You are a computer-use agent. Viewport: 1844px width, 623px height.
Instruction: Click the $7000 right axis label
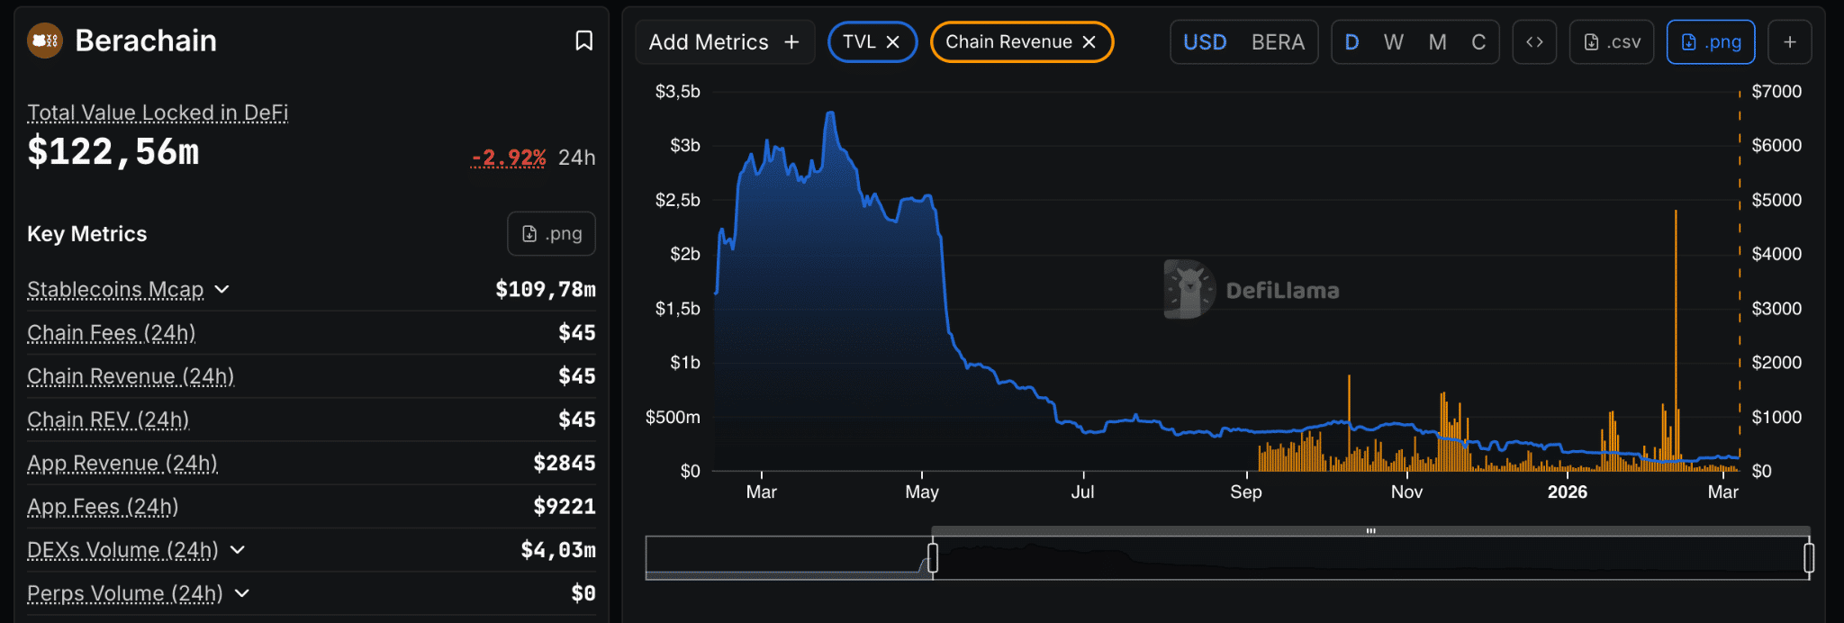(x=1776, y=92)
